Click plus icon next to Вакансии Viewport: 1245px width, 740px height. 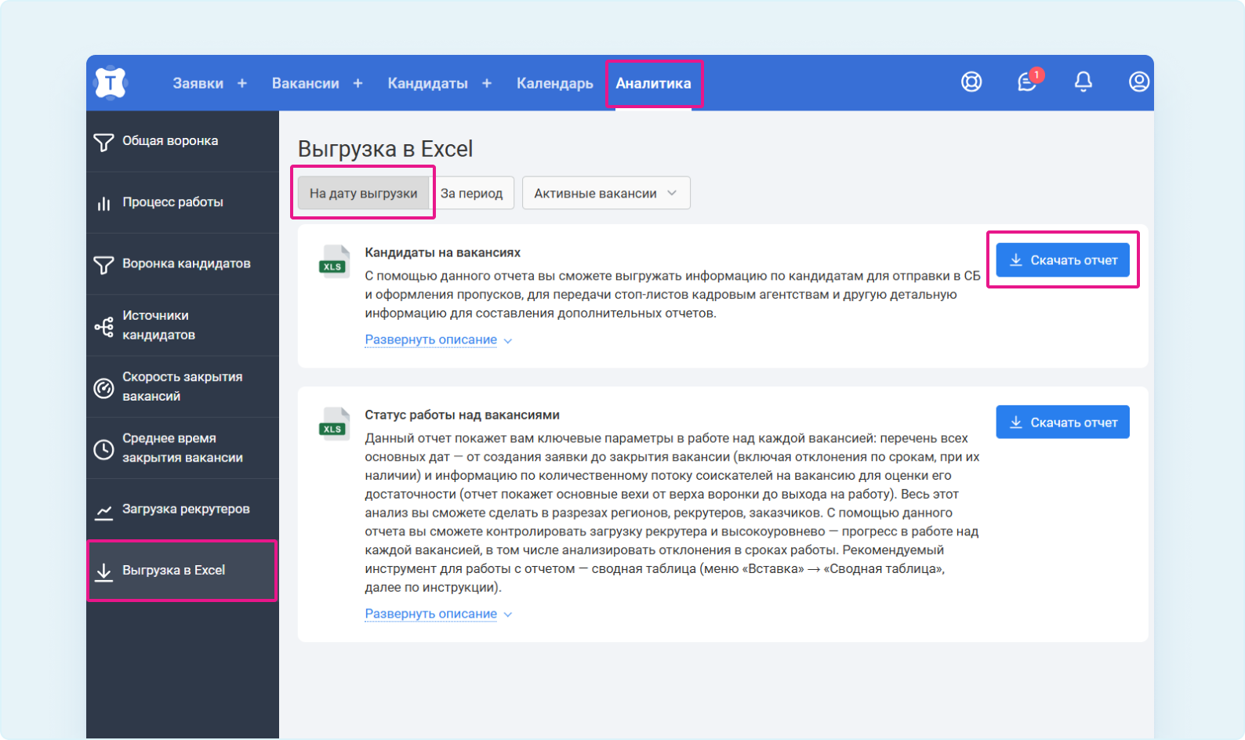pyautogui.click(x=358, y=83)
